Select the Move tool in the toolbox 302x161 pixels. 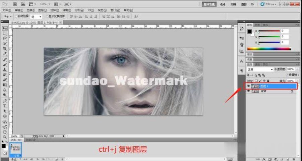click(x=5, y=28)
